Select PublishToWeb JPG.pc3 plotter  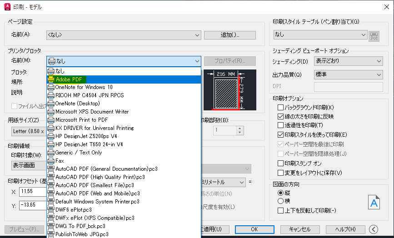click(124, 234)
